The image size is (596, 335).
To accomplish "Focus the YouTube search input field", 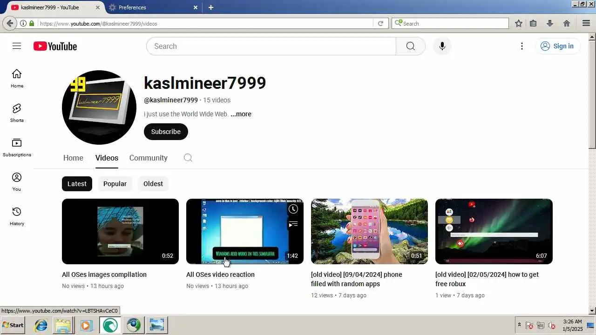I will pos(271,46).
